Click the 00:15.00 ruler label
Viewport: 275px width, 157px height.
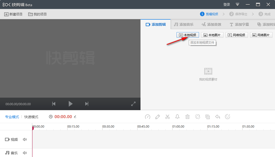pyautogui.click(x=73, y=126)
